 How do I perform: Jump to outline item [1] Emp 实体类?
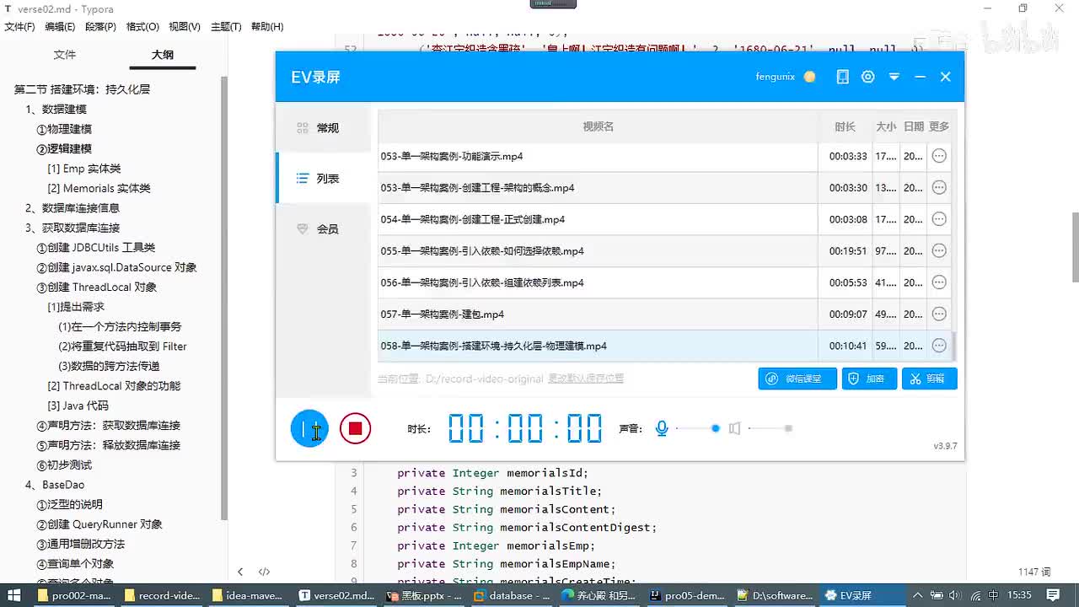coord(84,169)
